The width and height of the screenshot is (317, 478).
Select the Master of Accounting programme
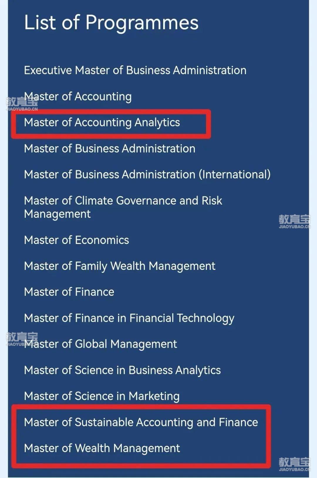pyautogui.click(x=78, y=96)
